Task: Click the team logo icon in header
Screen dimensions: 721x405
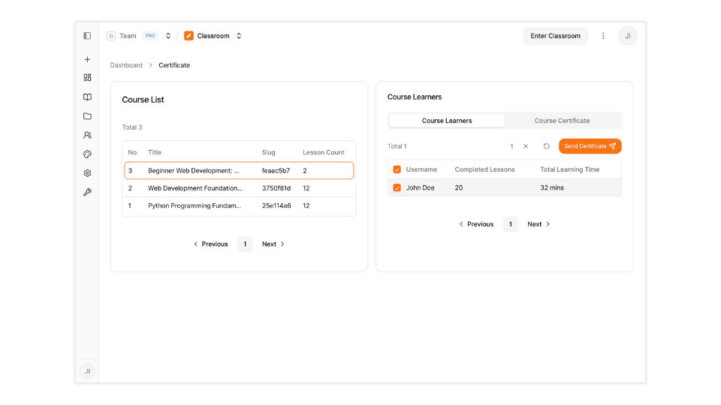Action: coord(111,36)
